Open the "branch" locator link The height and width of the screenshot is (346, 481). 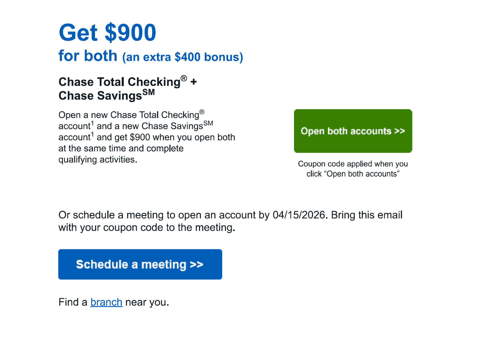106,302
